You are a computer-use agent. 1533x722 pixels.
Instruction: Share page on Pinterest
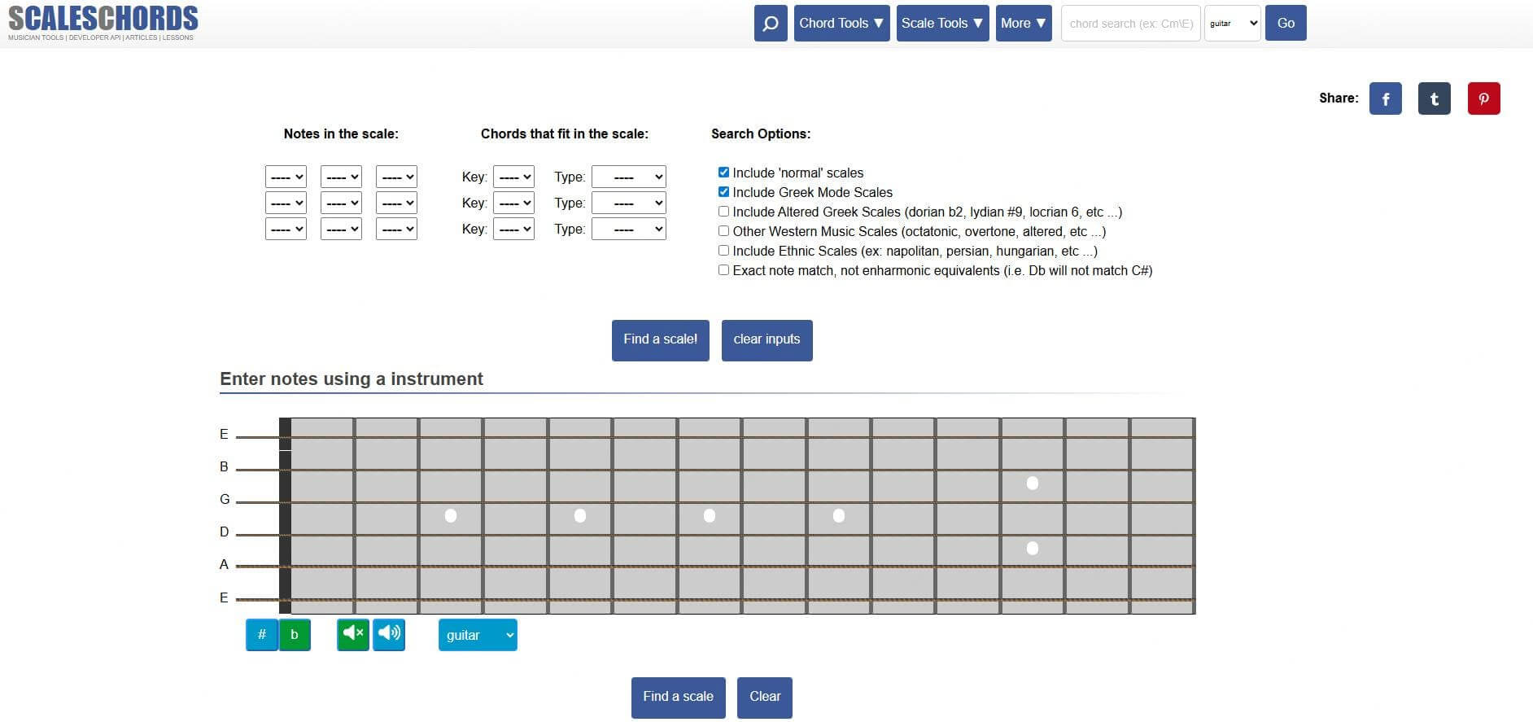click(x=1483, y=98)
